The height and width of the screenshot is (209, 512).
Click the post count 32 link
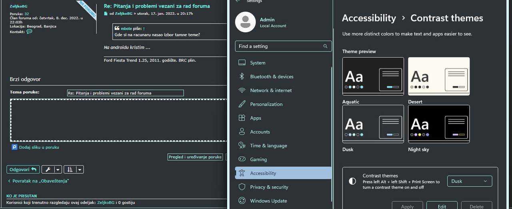[26, 14]
